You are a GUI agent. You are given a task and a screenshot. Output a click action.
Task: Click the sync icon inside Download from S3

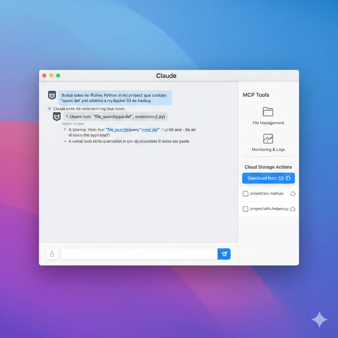288,178
